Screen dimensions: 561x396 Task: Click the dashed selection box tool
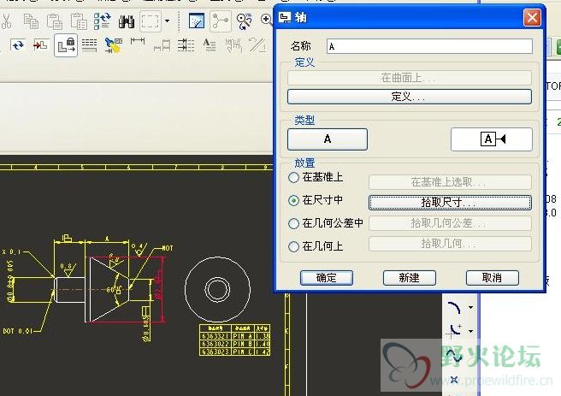151,21
